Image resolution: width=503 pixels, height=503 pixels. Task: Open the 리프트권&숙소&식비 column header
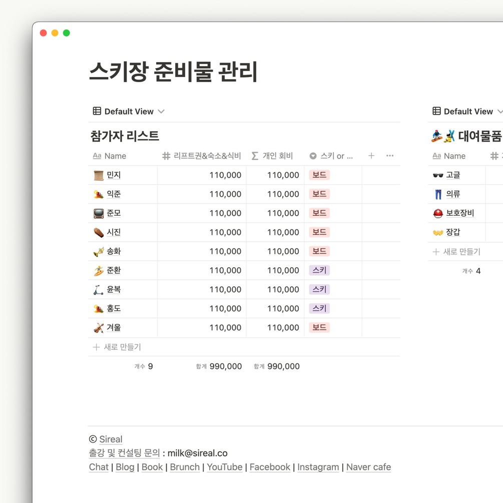pyautogui.click(x=202, y=156)
